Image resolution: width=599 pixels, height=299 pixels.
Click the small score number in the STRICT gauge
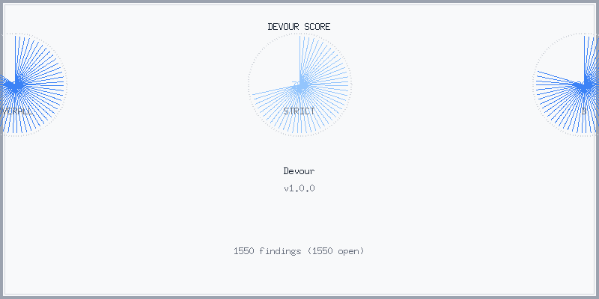(294, 83)
